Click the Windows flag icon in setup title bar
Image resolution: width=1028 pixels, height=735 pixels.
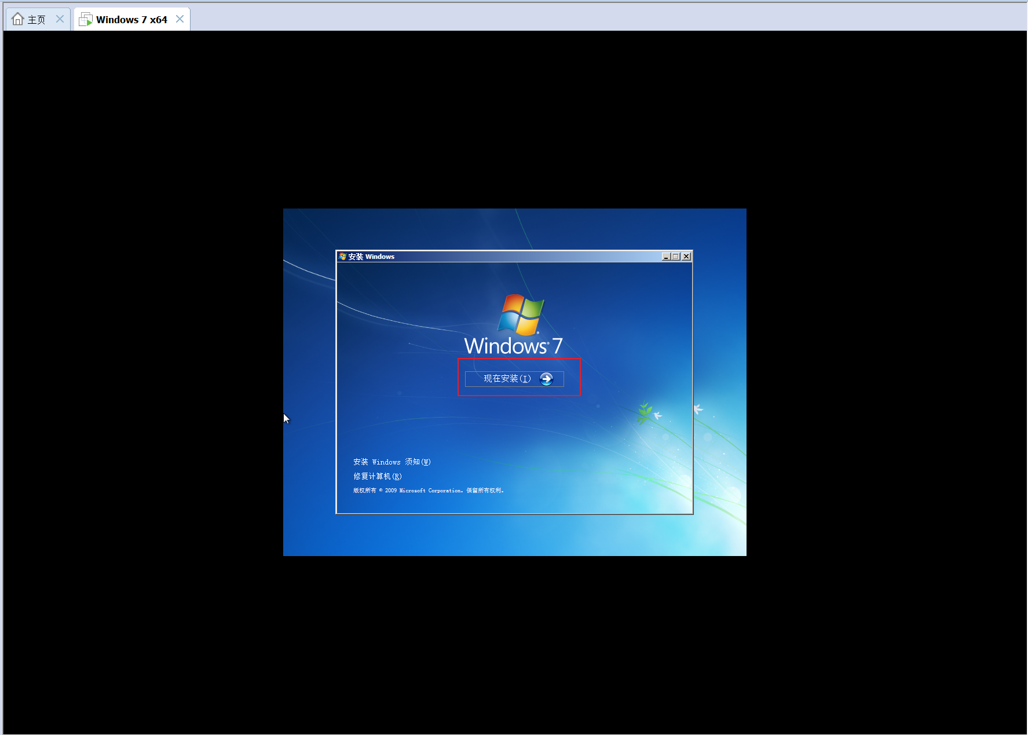coord(343,257)
